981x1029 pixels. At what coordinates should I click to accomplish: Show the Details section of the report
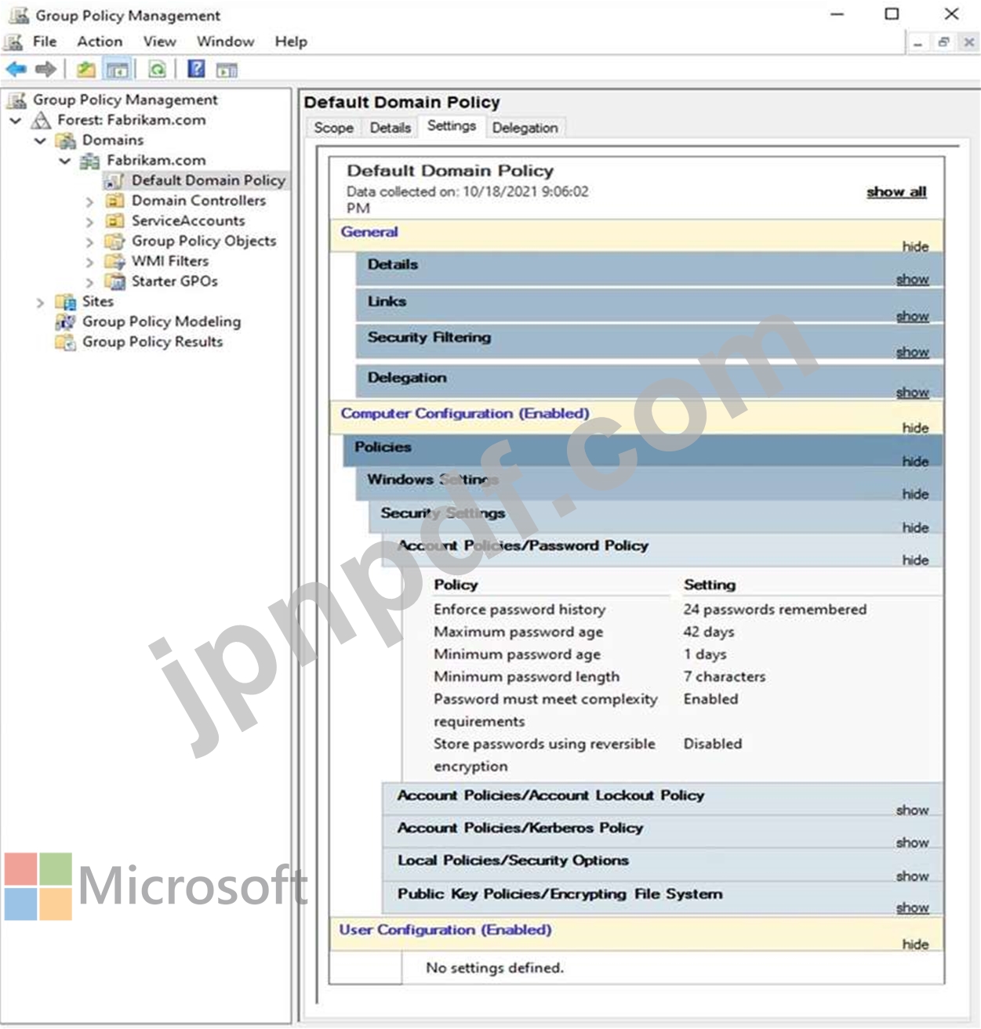click(913, 280)
